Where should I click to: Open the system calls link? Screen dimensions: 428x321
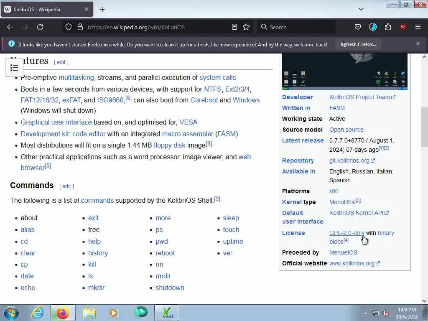(x=217, y=77)
